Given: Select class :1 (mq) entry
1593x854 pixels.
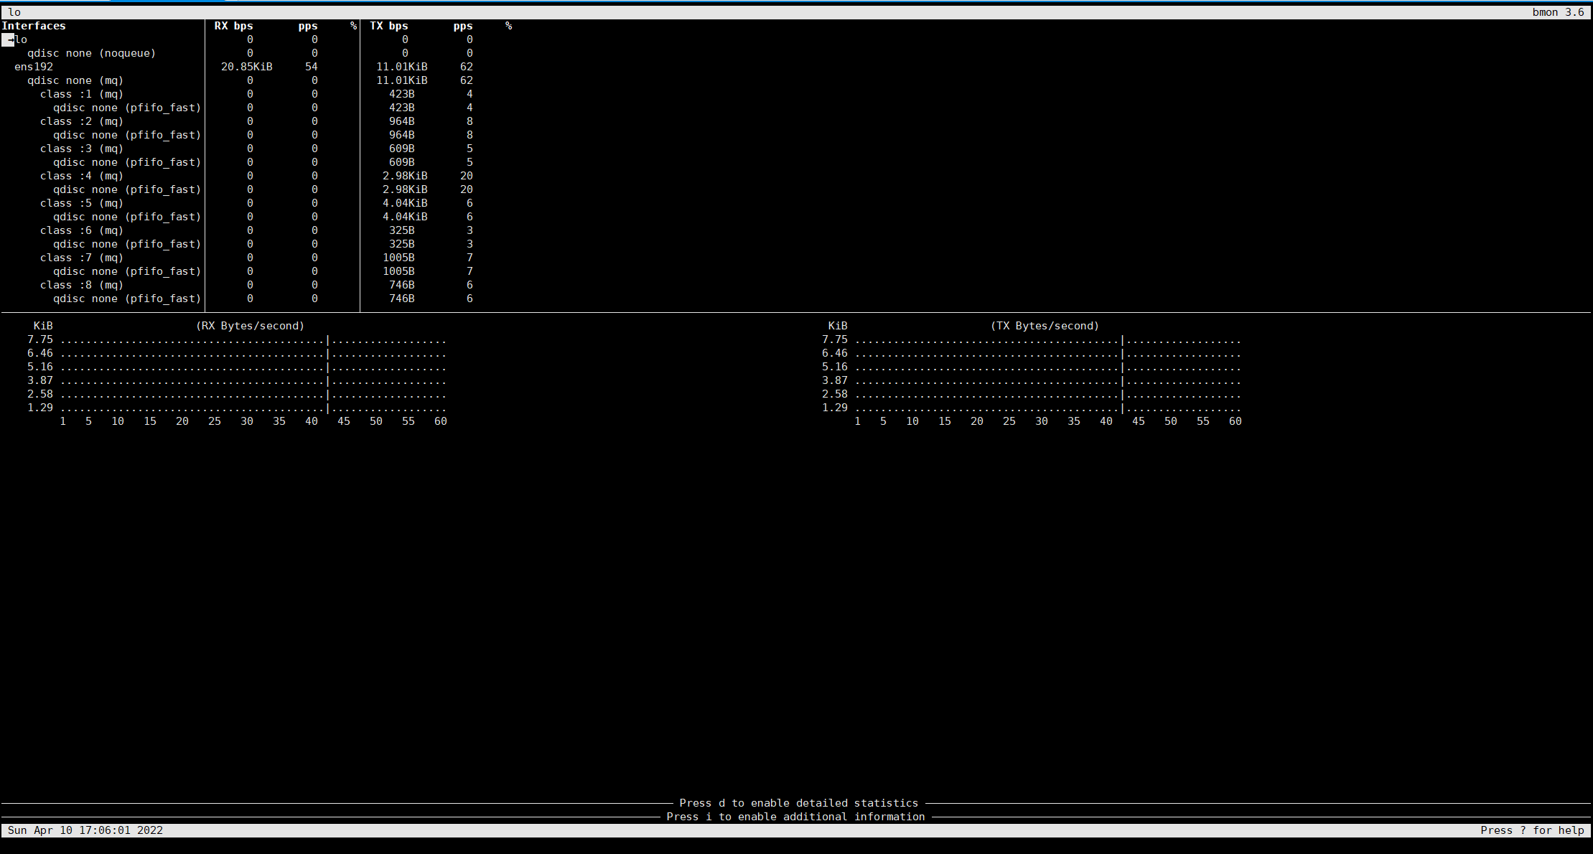Looking at the screenshot, I should 81,94.
